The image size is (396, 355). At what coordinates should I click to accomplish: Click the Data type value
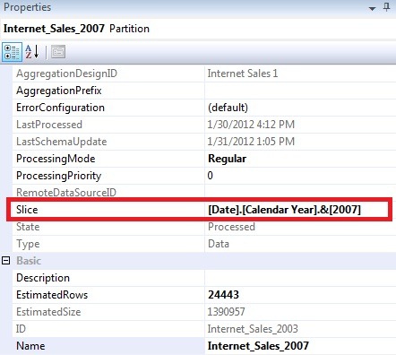(219, 244)
